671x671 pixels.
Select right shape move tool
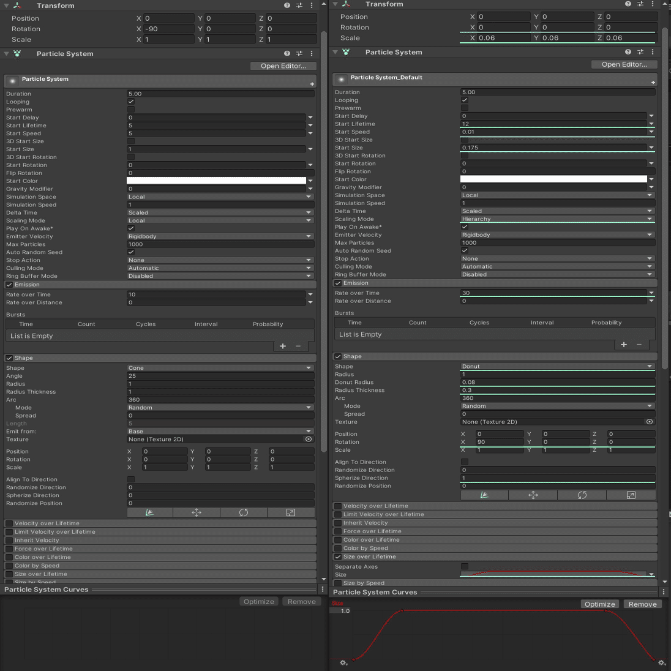pos(533,495)
